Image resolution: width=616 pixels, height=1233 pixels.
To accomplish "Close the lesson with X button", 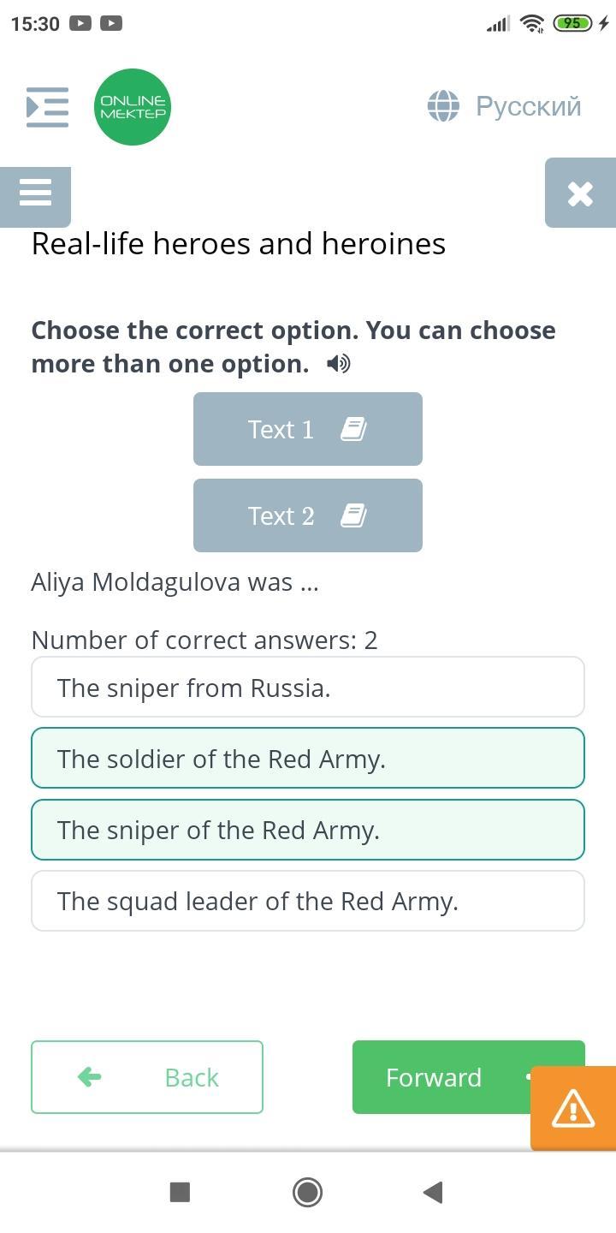I will coord(580,194).
